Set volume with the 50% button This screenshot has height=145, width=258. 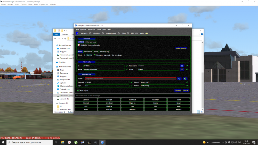click(156, 106)
